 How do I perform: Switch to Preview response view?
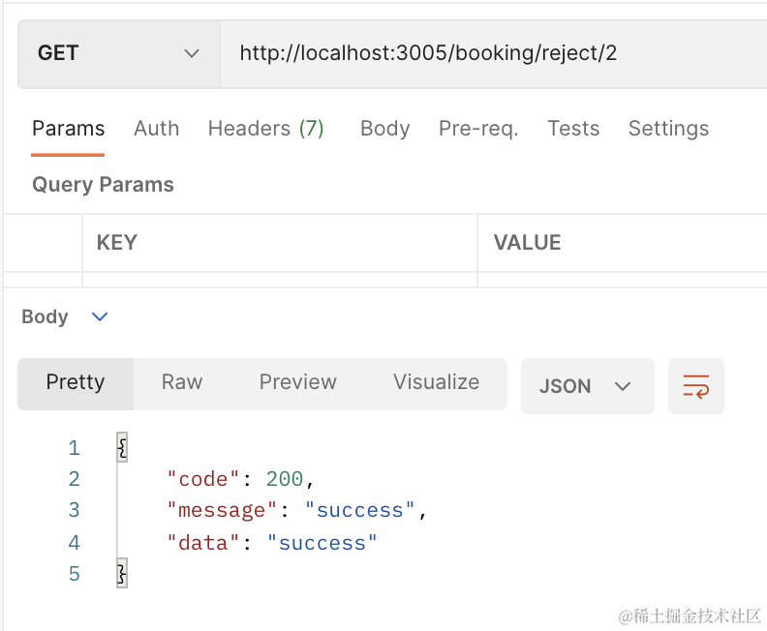297,382
